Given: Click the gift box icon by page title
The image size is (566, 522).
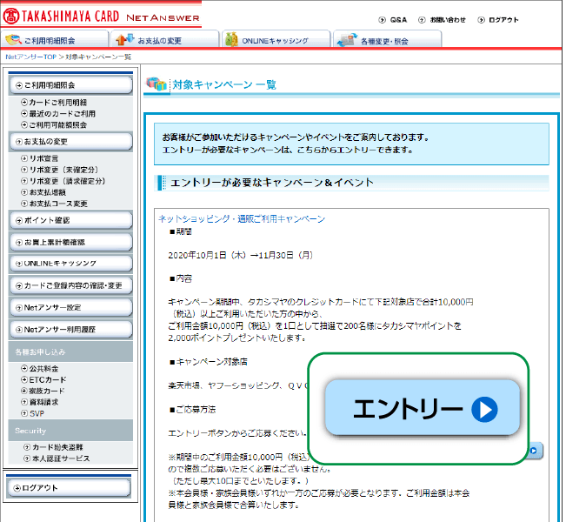Looking at the screenshot, I should point(156,84).
